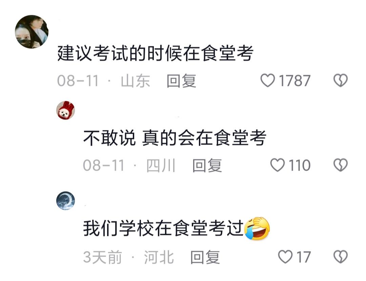The height and width of the screenshot is (281, 366).
Task: Tap the 110 like count number
Action: (300, 165)
